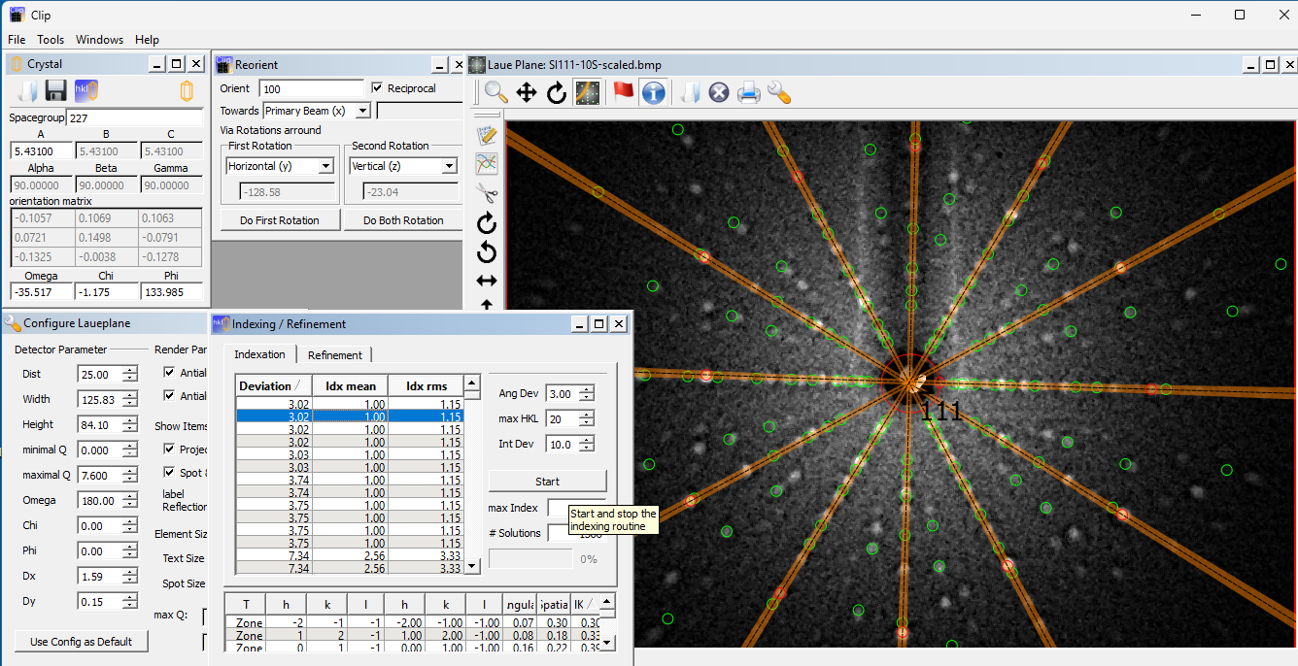Click the Start indexing button

coord(547,482)
